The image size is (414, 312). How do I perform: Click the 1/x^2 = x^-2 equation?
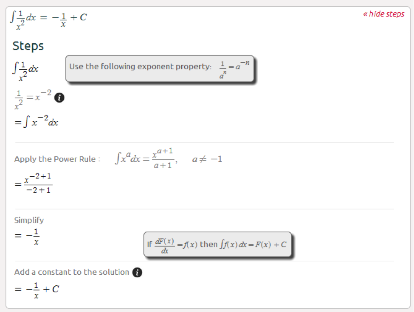click(33, 99)
